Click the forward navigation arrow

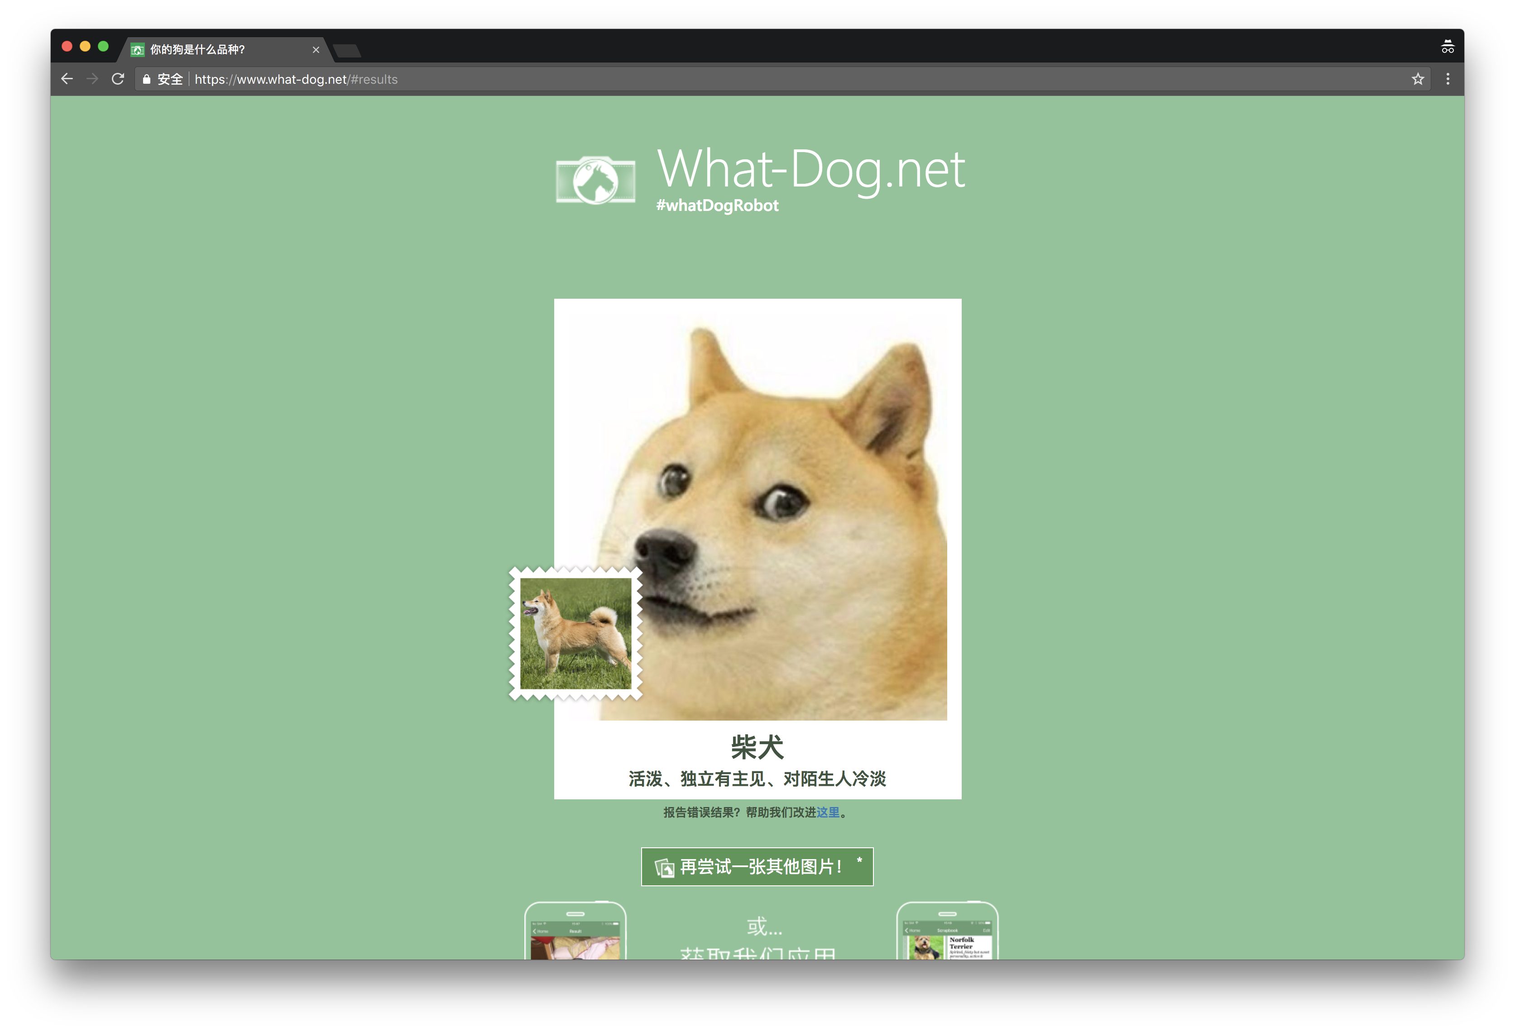[92, 79]
